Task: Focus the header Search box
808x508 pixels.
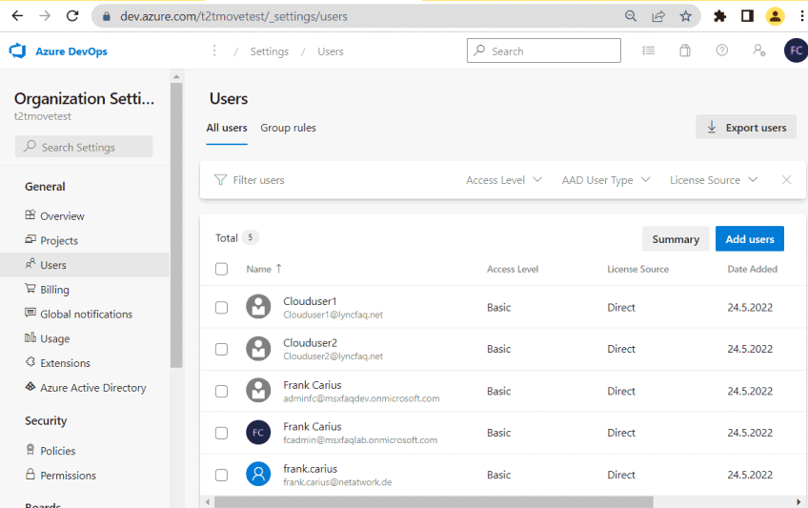Action: tap(544, 51)
